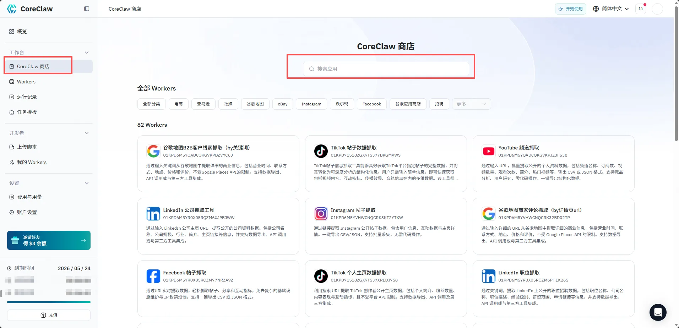The width and height of the screenshot is (679, 328).
Task: Click the Google icon on B2B lead card
Action: 153,151
